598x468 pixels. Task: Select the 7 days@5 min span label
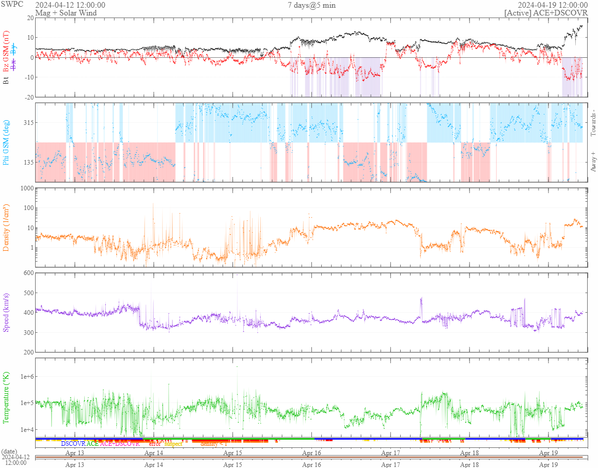click(x=311, y=5)
